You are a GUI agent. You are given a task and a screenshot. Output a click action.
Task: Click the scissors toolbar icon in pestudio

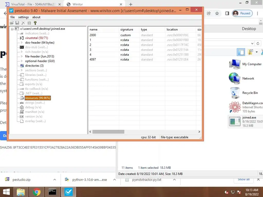coord(23,23)
